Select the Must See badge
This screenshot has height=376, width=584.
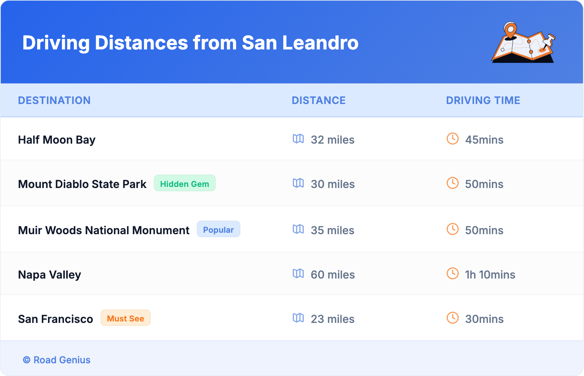[x=126, y=318]
